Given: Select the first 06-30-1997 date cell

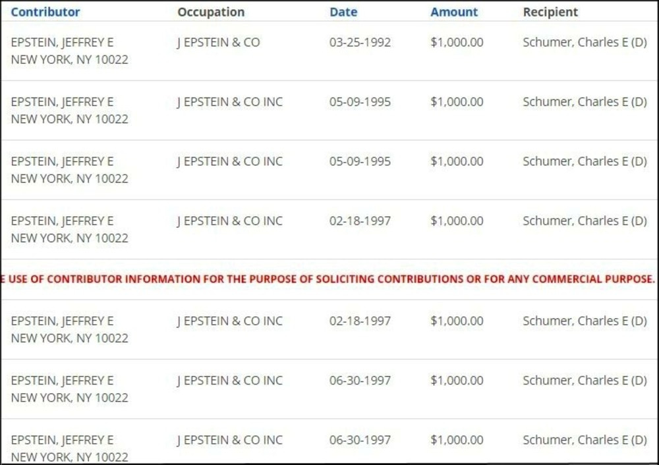Looking at the screenshot, I should pos(360,380).
